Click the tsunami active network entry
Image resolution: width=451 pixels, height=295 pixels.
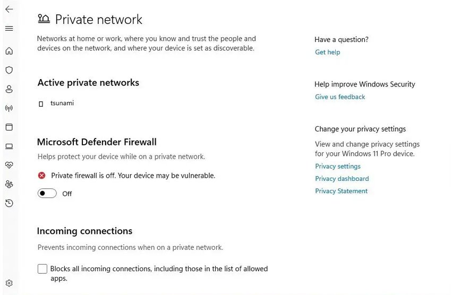62,103
